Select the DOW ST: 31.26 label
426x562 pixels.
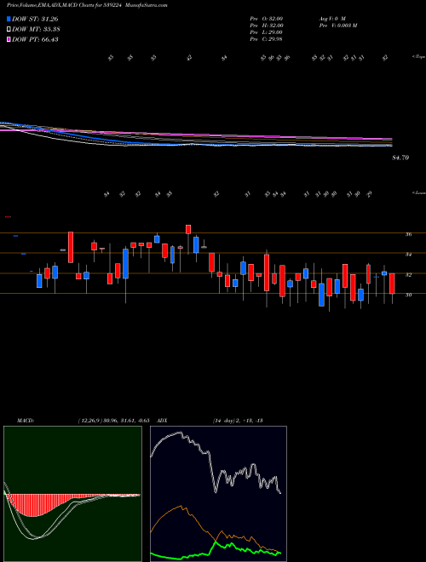(x=35, y=19)
